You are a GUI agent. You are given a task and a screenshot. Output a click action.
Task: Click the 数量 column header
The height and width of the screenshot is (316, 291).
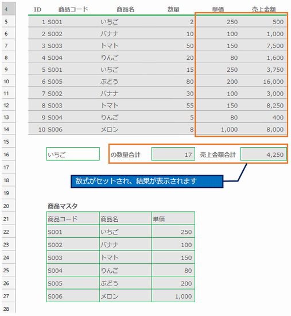pos(173,9)
